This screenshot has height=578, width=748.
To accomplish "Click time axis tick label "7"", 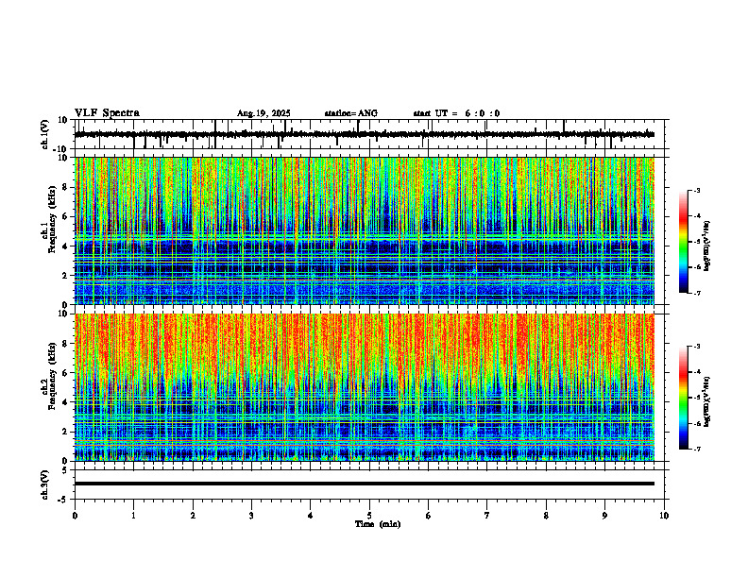I will [x=487, y=516].
